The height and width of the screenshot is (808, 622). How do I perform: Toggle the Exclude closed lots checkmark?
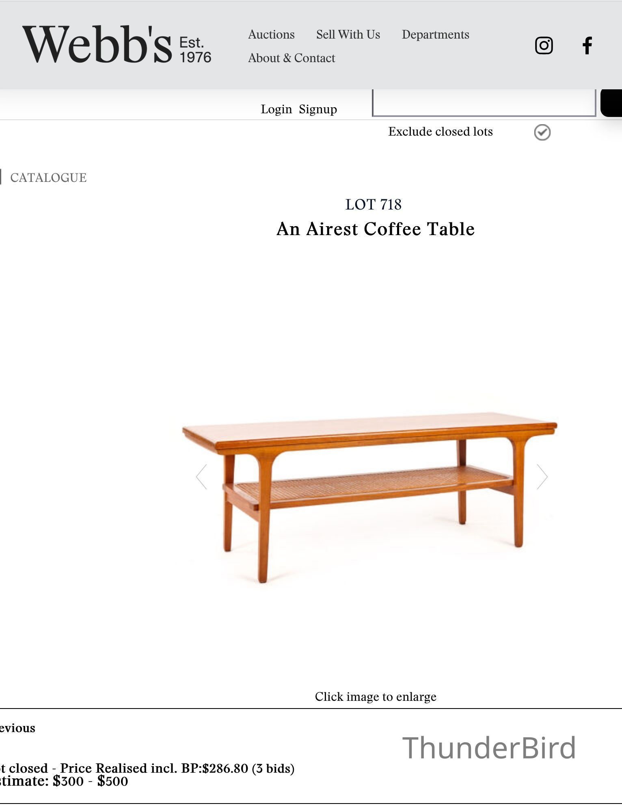(542, 132)
